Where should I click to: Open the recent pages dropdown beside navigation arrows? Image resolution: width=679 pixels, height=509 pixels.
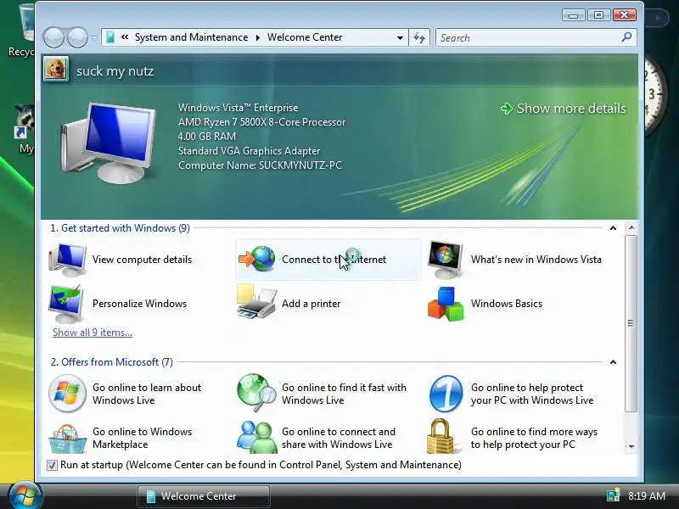[x=94, y=38]
